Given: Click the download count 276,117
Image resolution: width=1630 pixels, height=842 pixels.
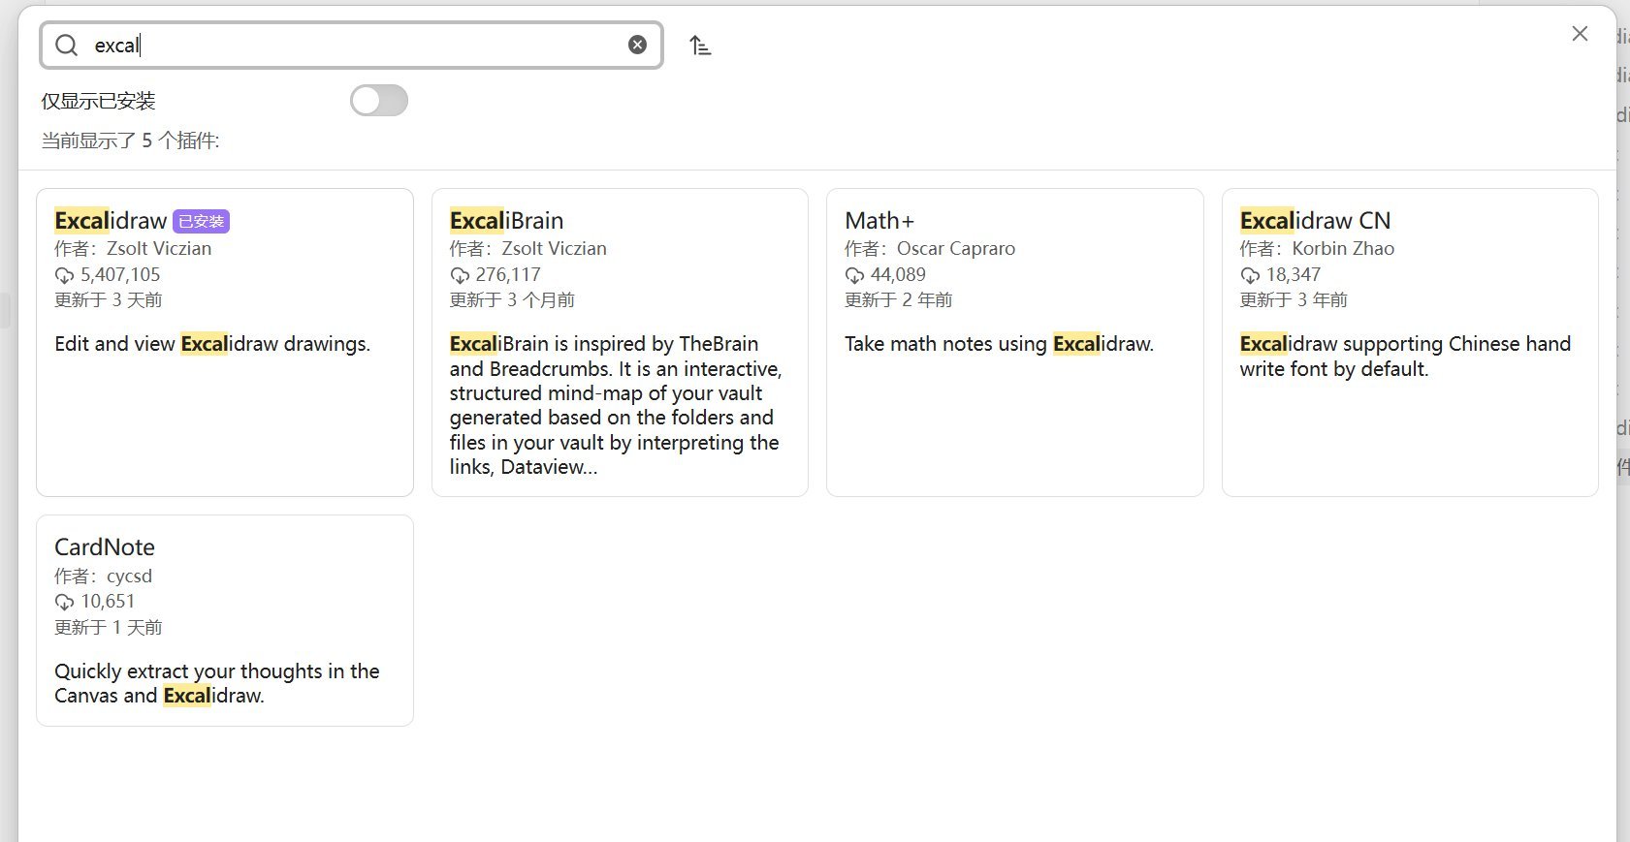Looking at the screenshot, I should (x=508, y=275).
